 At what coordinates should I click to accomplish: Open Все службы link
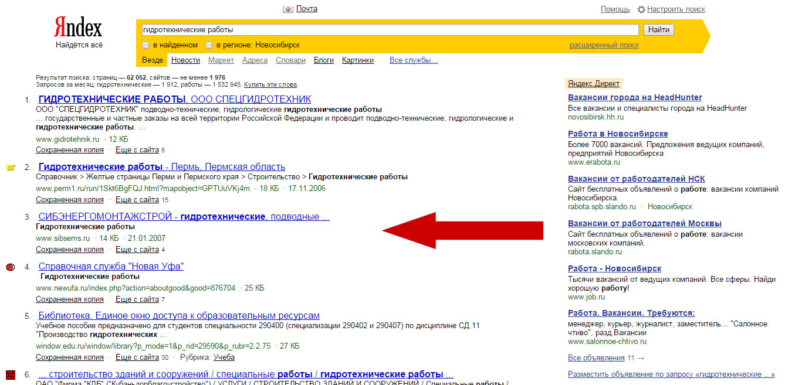coord(414,60)
